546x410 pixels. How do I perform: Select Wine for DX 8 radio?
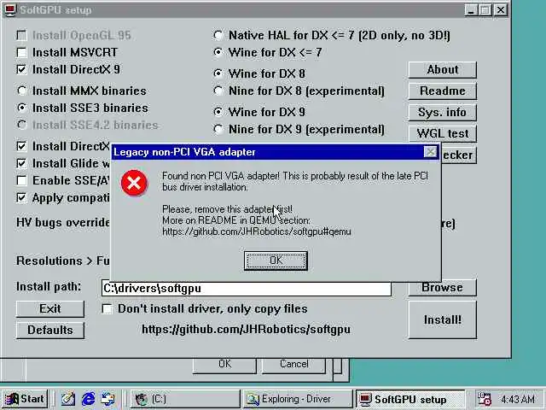coord(218,73)
